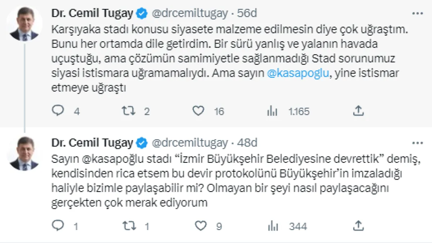
Task: Like the first tweet with 16 likes
Action: (x=198, y=111)
